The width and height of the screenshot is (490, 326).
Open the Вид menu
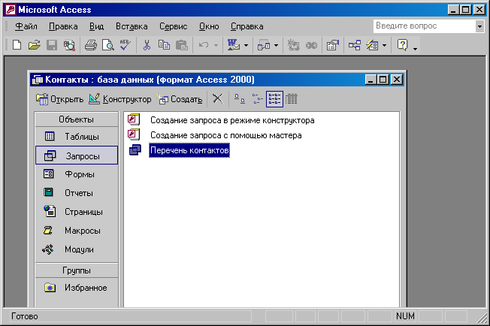[x=96, y=26]
